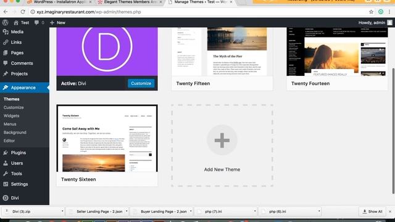Select the Appearance menu
Viewport: 395px width, 222px height.
pyautogui.click(x=25, y=88)
